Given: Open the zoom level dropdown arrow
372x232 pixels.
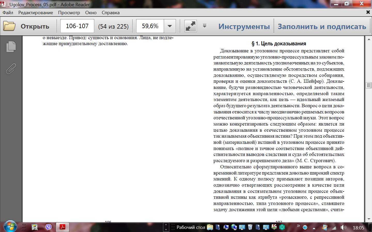Looking at the screenshot, I should tap(170, 26).
